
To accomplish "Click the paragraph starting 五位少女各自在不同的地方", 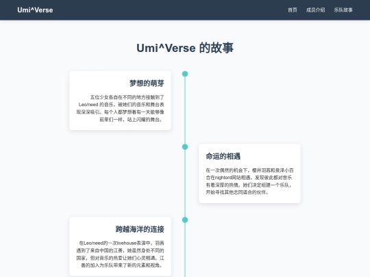I will pos(121,108).
